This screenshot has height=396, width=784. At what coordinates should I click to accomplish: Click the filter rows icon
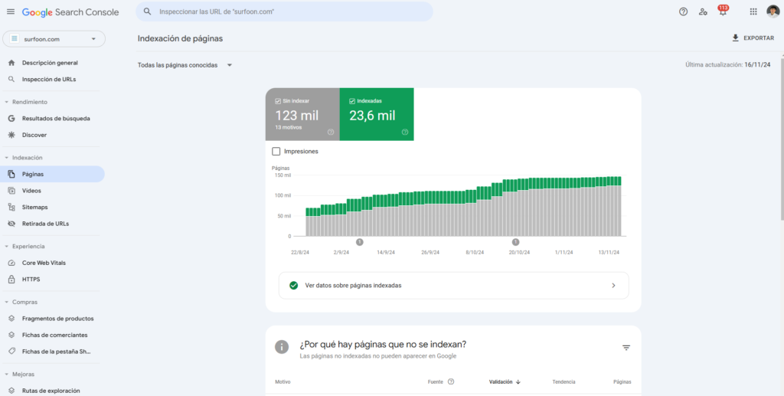(626, 348)
